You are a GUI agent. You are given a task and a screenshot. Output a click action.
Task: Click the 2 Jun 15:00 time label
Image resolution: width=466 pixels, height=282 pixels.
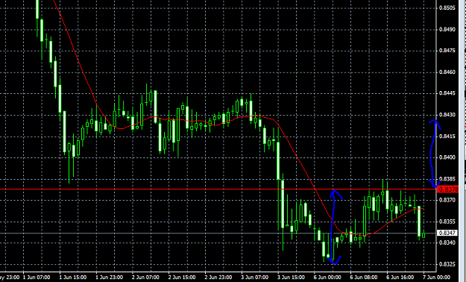click(182, 278)
